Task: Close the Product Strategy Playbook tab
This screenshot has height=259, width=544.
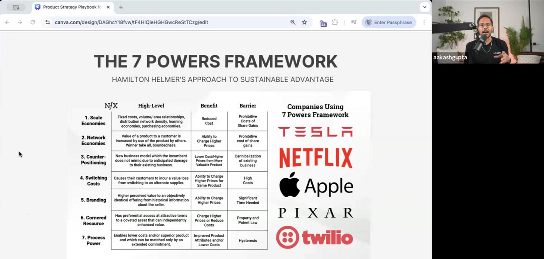Action: coord(108,7)
